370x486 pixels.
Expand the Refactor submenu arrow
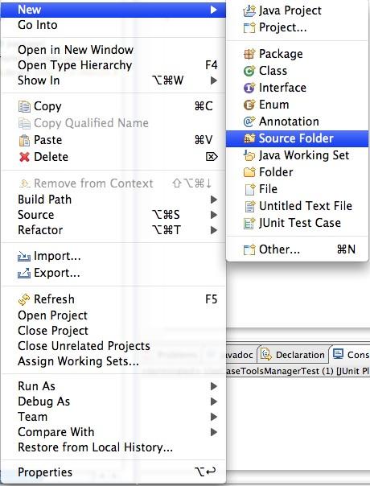tap(213, 230)
